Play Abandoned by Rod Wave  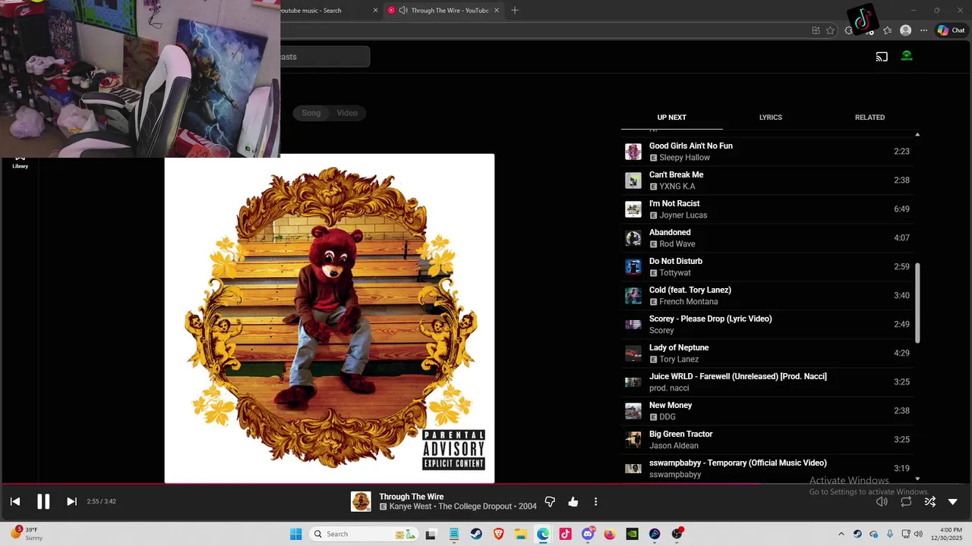click(x=767, y=238)
